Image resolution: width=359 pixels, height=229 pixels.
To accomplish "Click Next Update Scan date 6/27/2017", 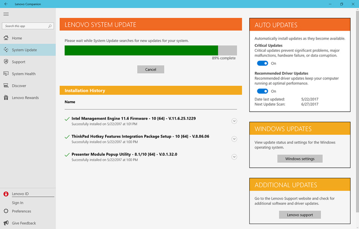I will [x=310, y=104].
